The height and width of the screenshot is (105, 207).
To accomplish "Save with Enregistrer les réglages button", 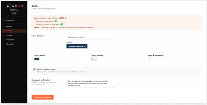I will (43, 97).
